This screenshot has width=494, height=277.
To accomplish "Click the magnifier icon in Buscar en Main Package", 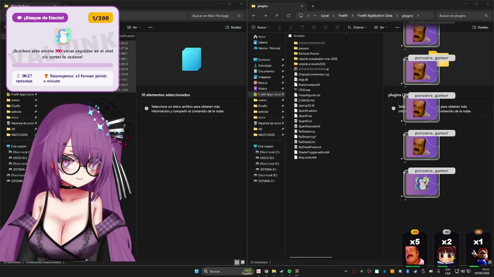I will [239, 16].
